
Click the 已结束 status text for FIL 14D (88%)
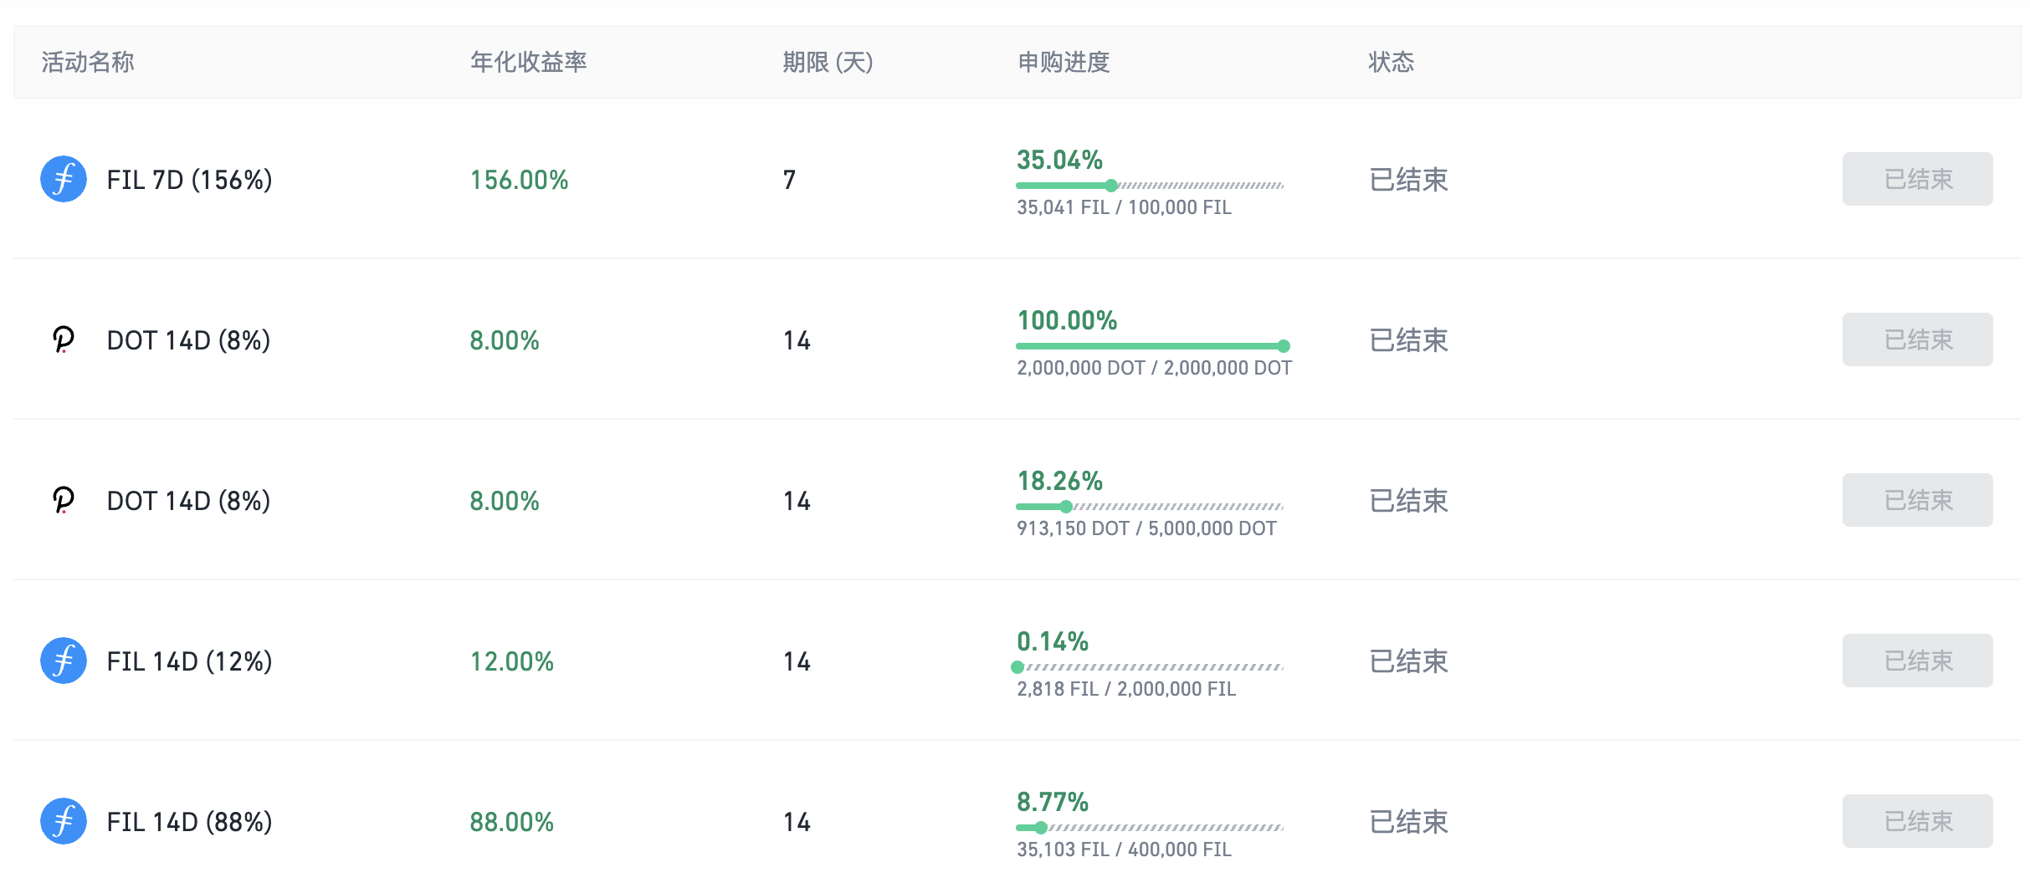pyautogui.click(x=1408, y=822)
